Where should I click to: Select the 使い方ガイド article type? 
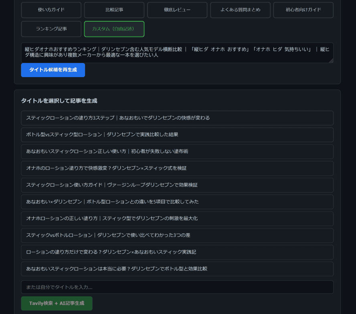(51, 10)
